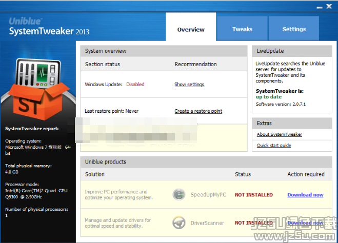This screenshot has height=243, width=338.
Task: Select the red Disabled status text
Action: tap(135, 85)
